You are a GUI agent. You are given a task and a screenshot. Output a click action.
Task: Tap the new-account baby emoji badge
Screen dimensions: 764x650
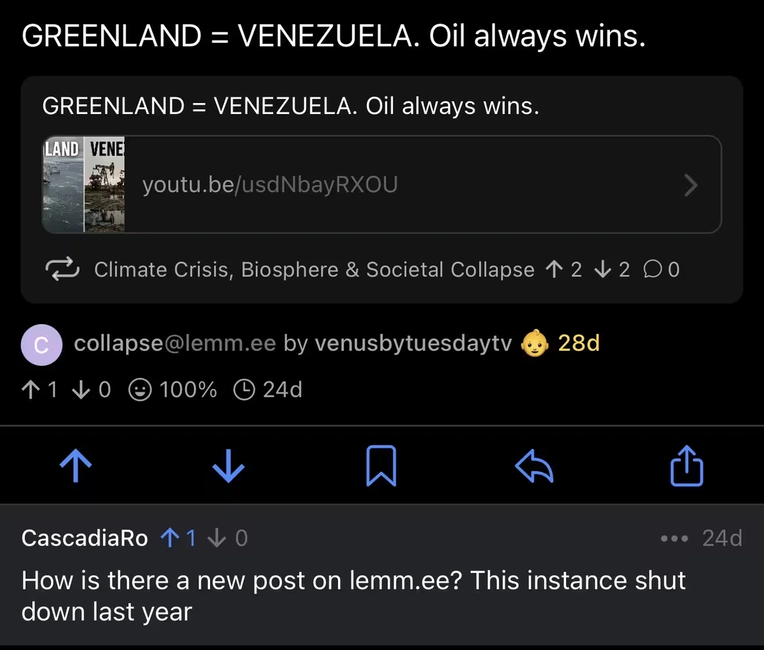534,344
